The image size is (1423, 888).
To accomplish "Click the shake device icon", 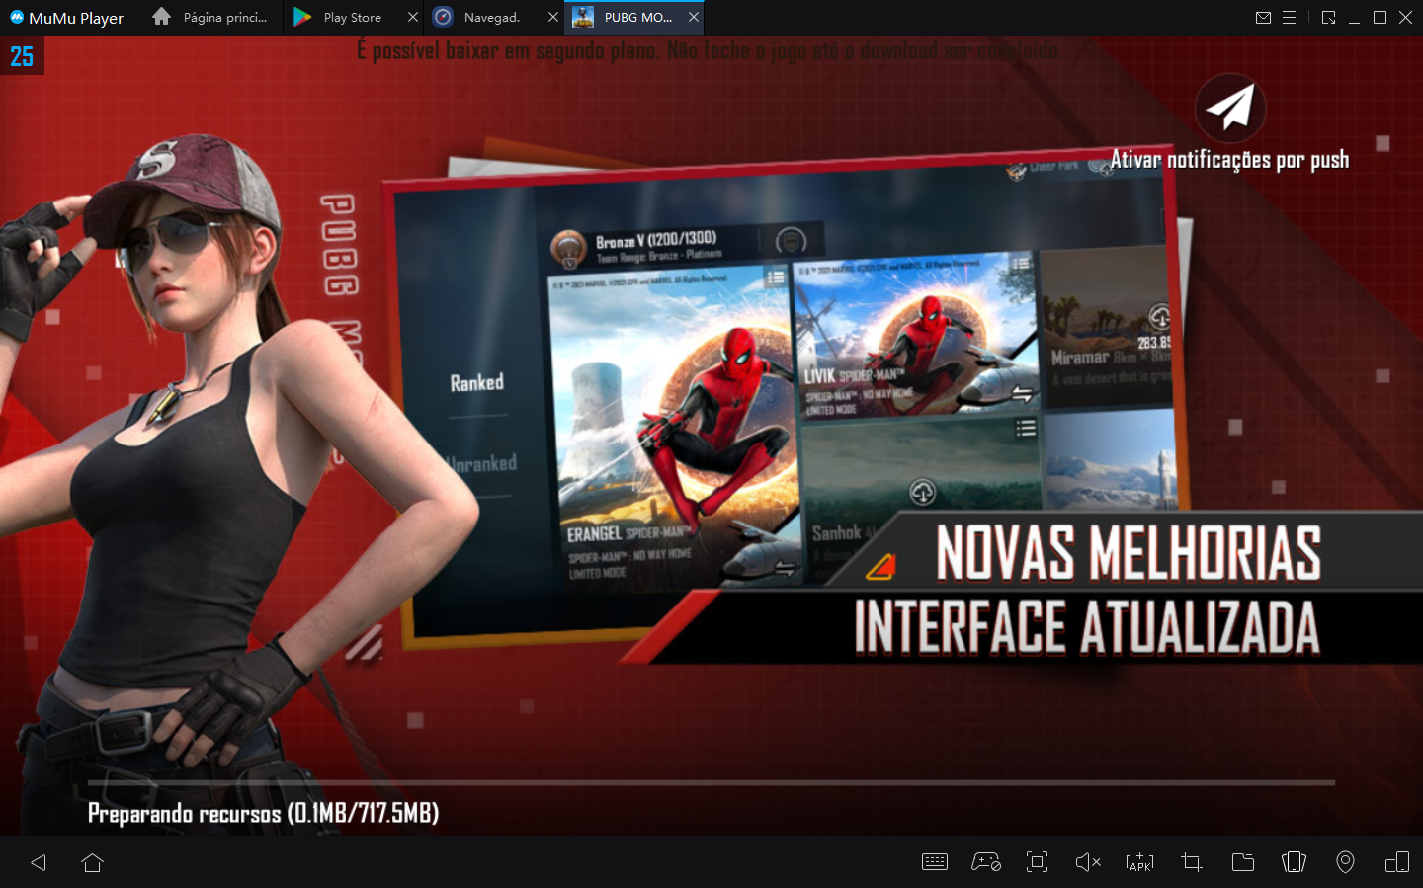I will click(x=1294, y=862).
